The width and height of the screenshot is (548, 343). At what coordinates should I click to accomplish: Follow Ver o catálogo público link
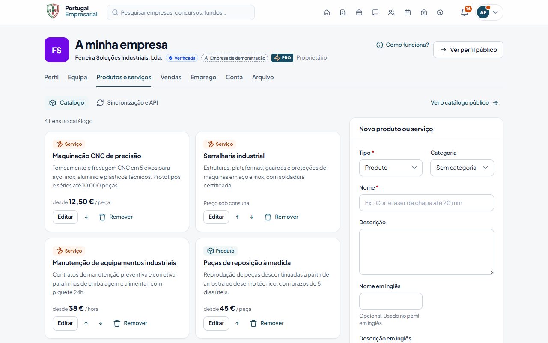click(465, 103)
